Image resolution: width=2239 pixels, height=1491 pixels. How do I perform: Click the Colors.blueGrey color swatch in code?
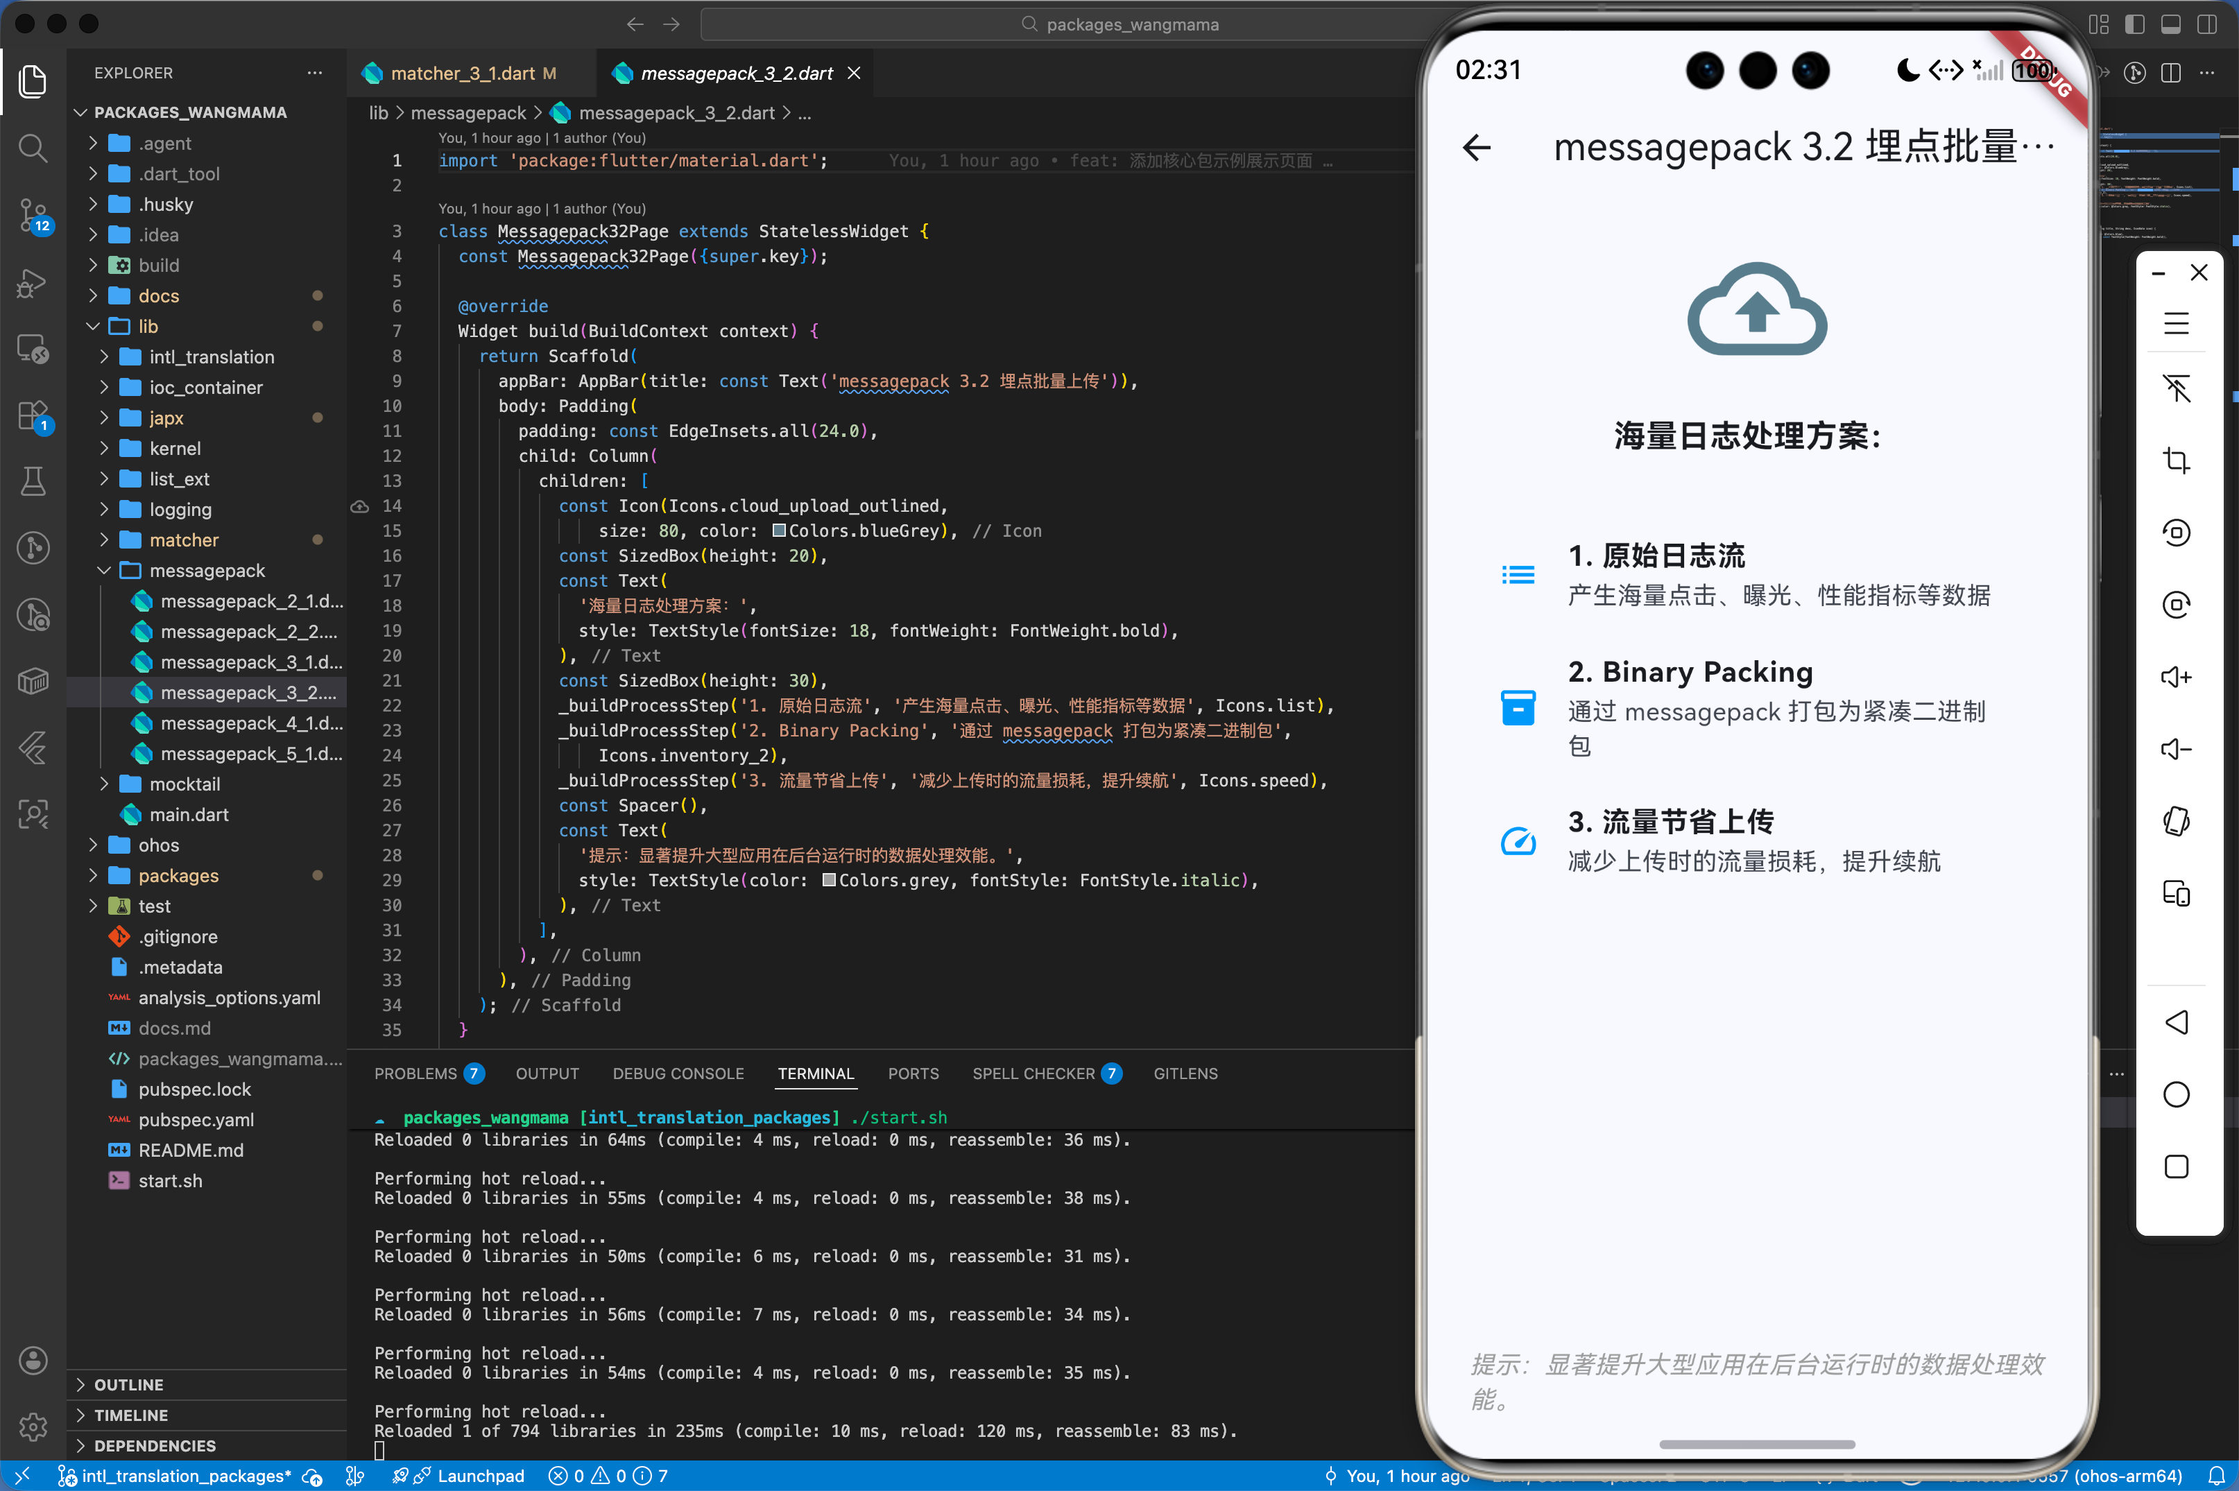779,531
